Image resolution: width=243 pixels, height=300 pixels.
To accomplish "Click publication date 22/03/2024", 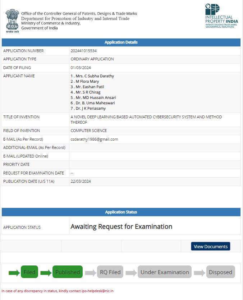I will coord(81,181).
